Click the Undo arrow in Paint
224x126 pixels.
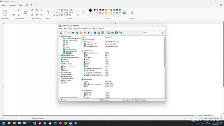tap(32, 5)
